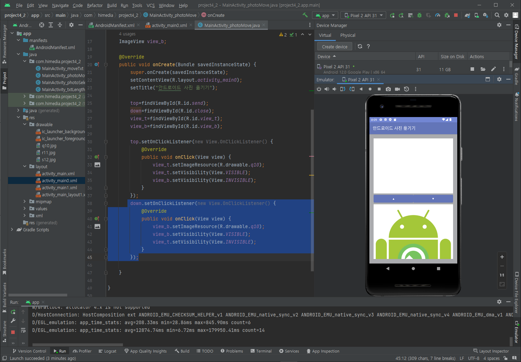Click Device column header to sort
This screenshot has width=521, height=362.
(x=364, y=56)
